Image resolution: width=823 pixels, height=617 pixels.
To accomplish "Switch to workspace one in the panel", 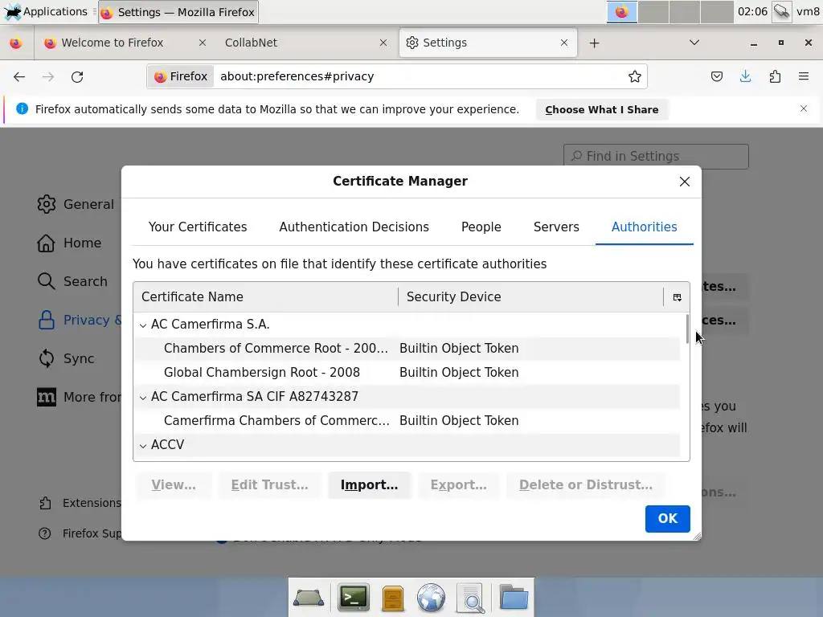I will pyautogui.click(x=622, y=11).
